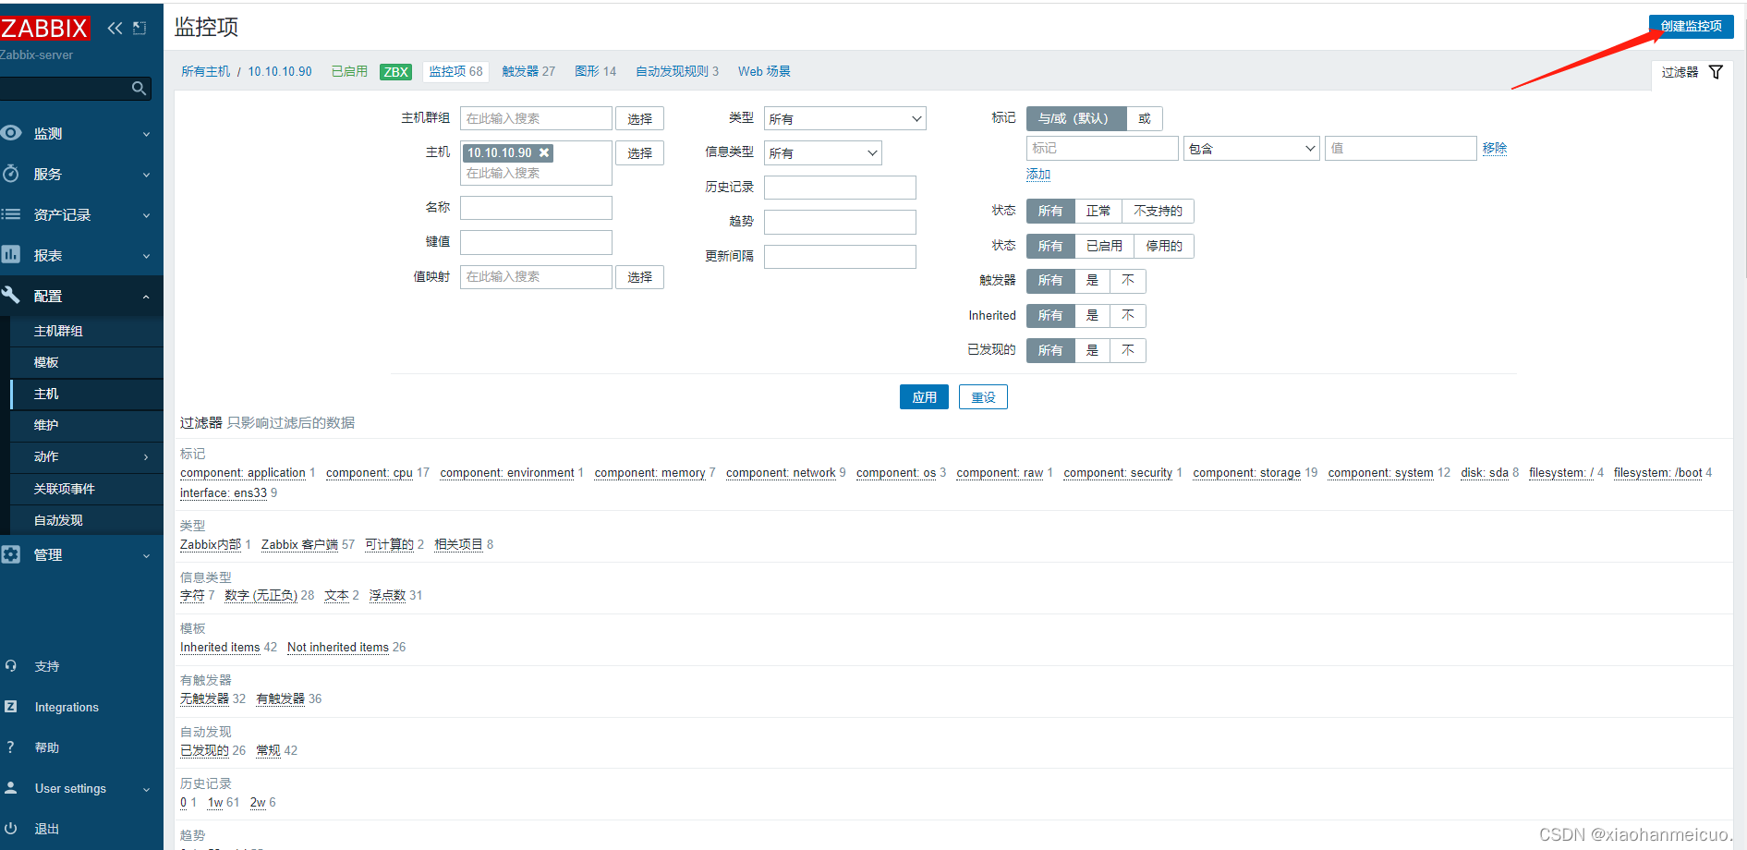Open 主机 in configuration menu
This screenshot has width=1747, height=850.
point(46,394)
